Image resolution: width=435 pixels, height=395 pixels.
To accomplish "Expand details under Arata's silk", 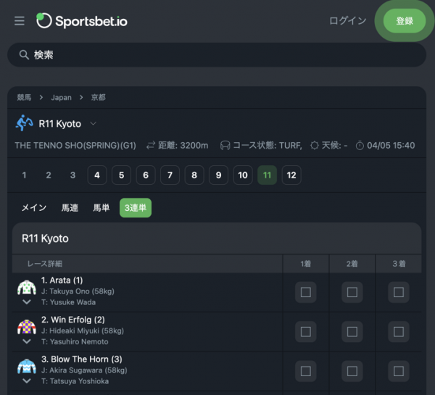I will [27, 302].
